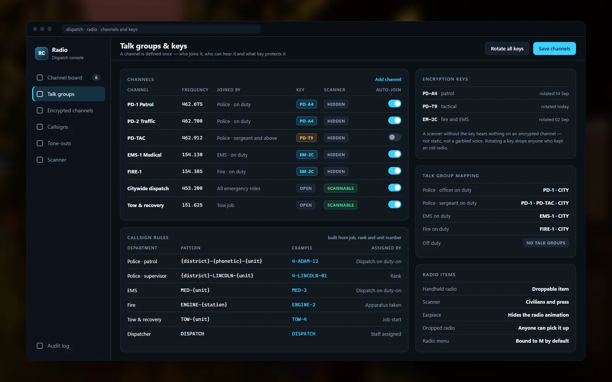Viewport: 612px width, 382px height.
Task: Disable auto-join for PD-2 Traffic
Action: coord(394,120)
